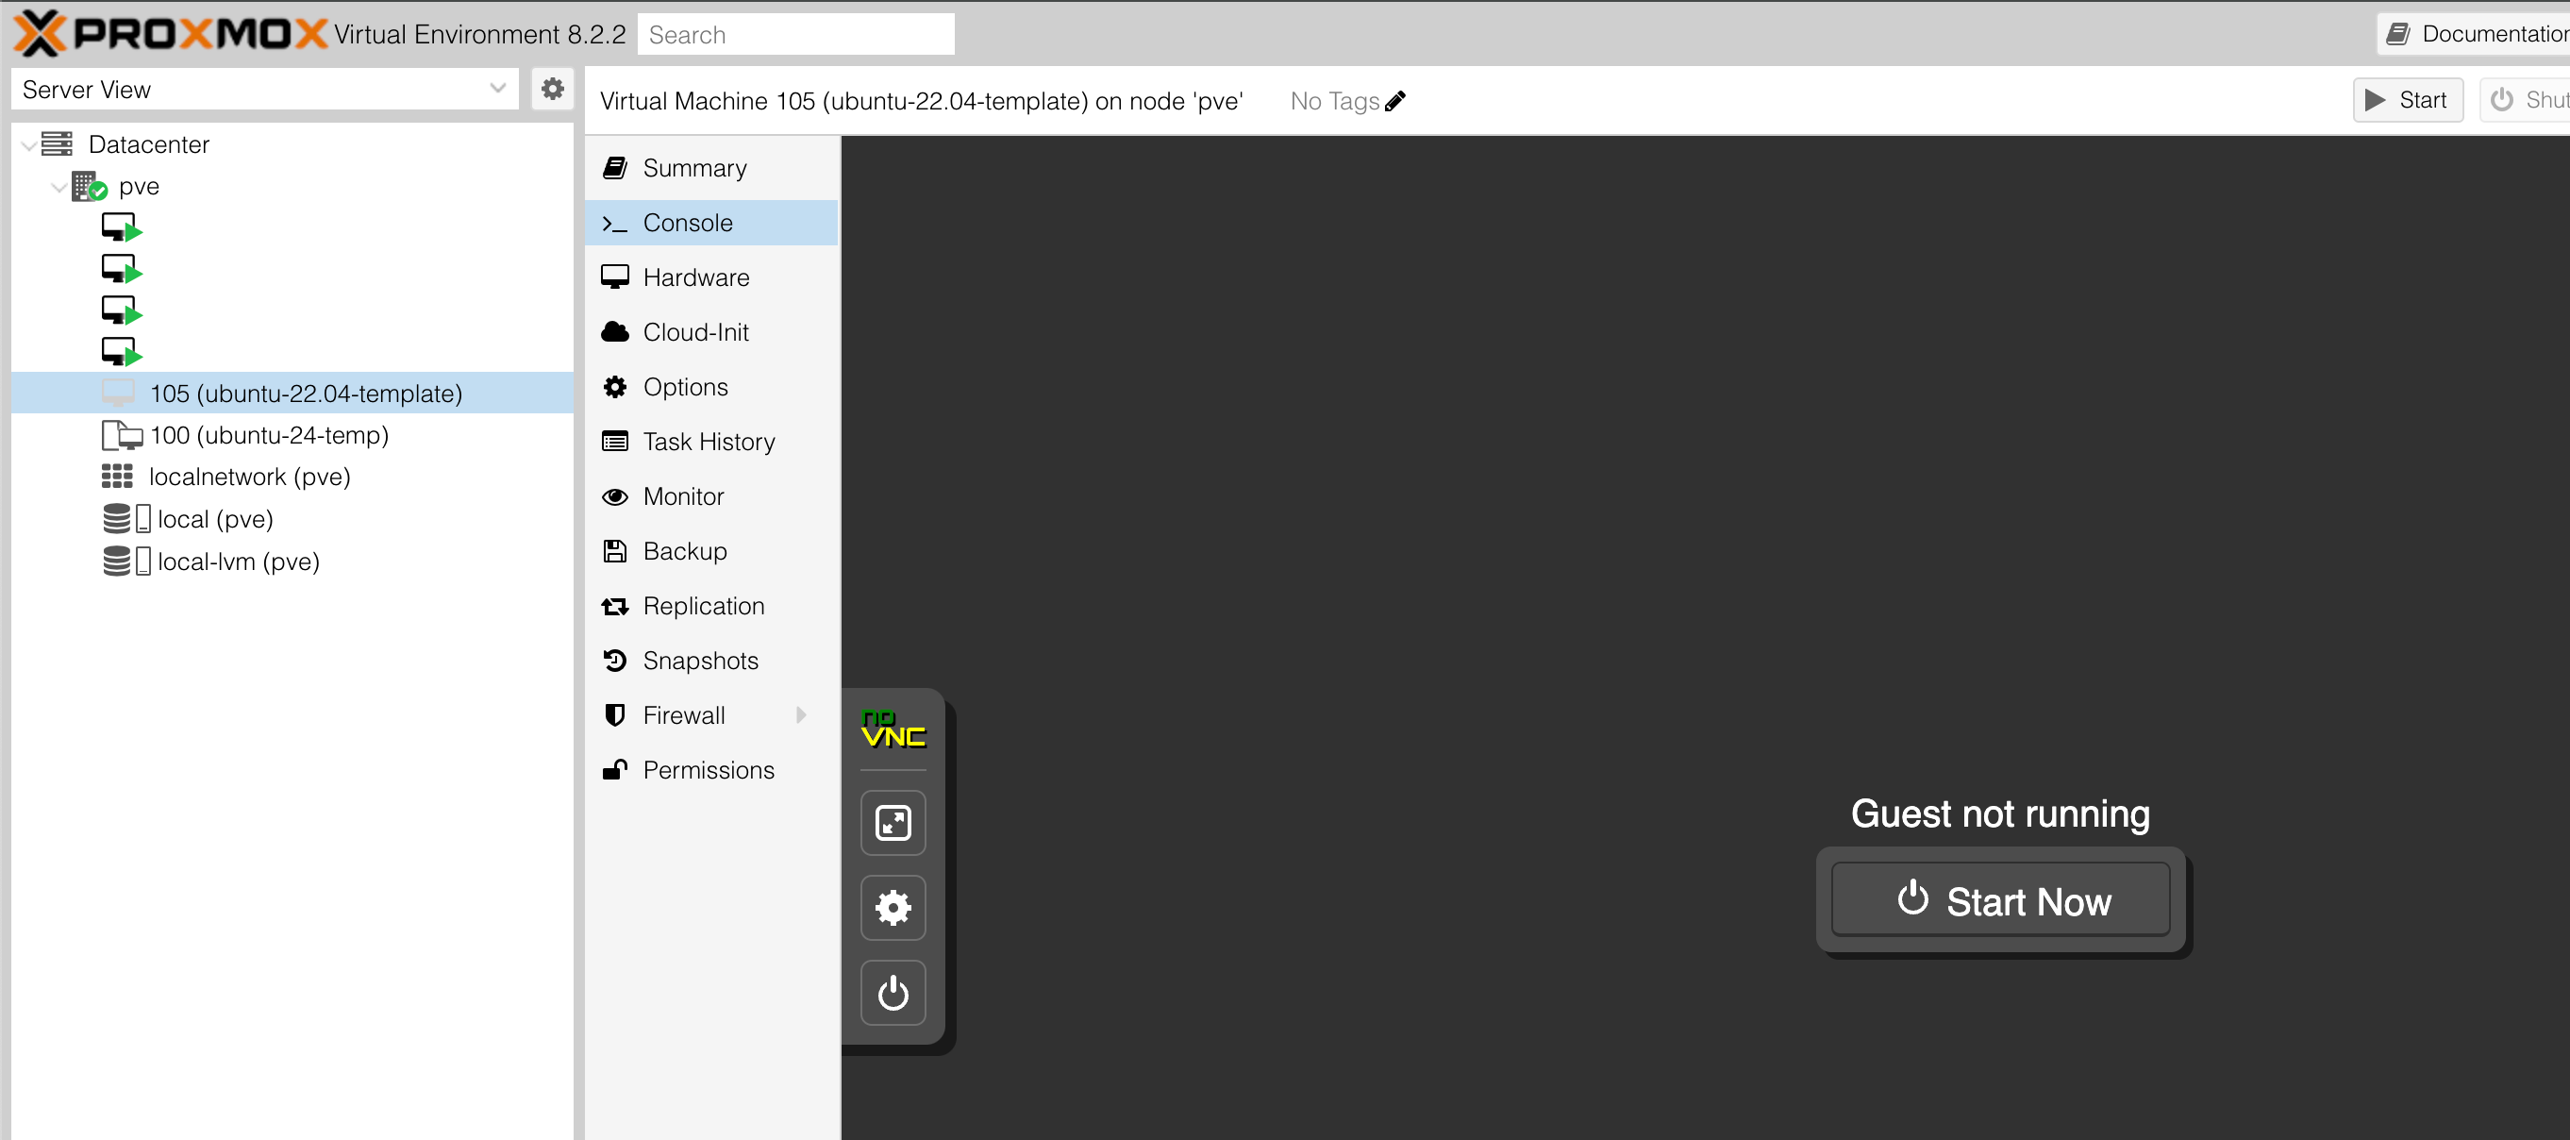Click the noVNC logo handle
Image resolution: width=2570 pixels, height=1140 pixels.
(892, 729)
